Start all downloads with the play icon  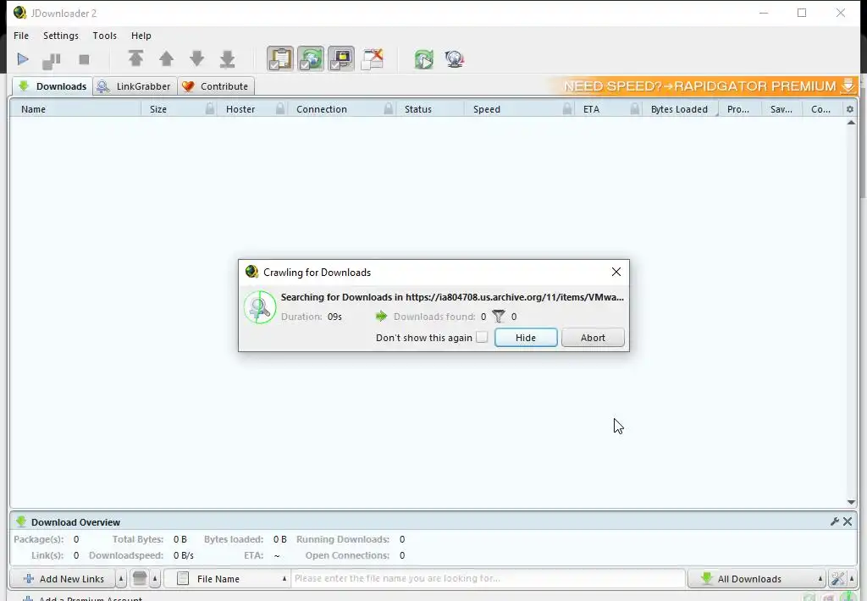point(23,59)
